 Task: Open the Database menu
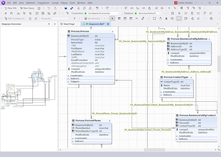coord(31,3)
